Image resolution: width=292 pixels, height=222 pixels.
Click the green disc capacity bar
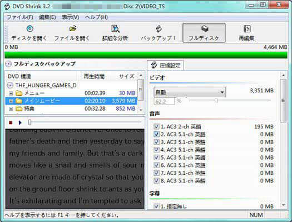(146, 55)
